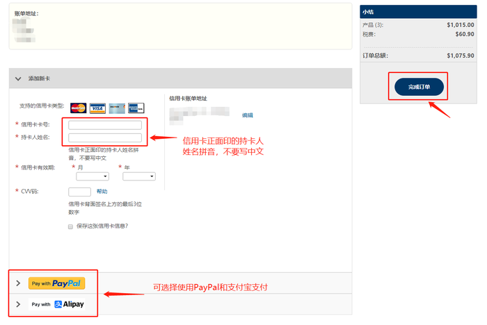Screen dimensions: 487x325
Task: Click the Pay with PayPal logo button
Action: pyautogui.click(x=56, y=283)
